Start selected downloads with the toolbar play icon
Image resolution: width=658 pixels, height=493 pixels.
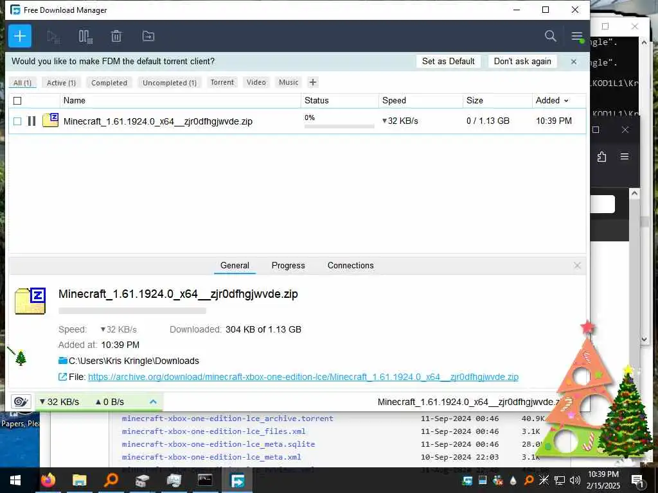tap(53, 37)
